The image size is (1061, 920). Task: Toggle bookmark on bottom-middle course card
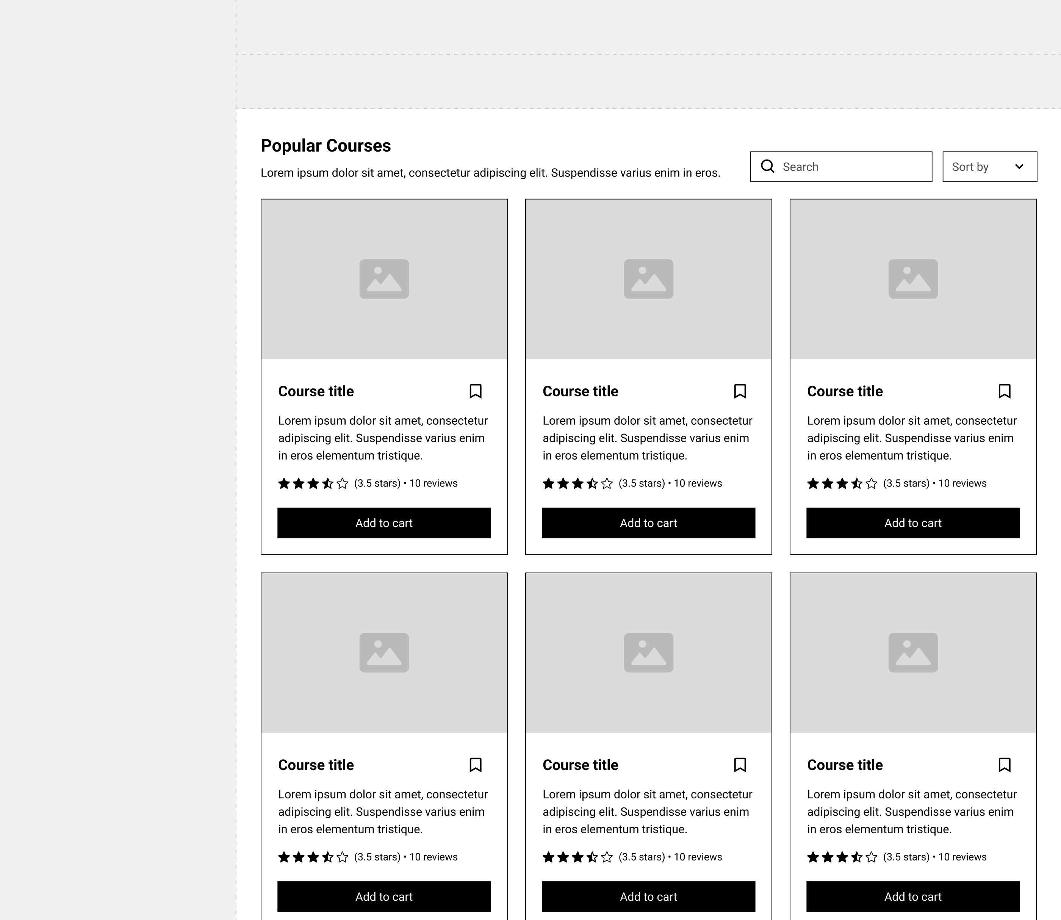coord(740,765)
